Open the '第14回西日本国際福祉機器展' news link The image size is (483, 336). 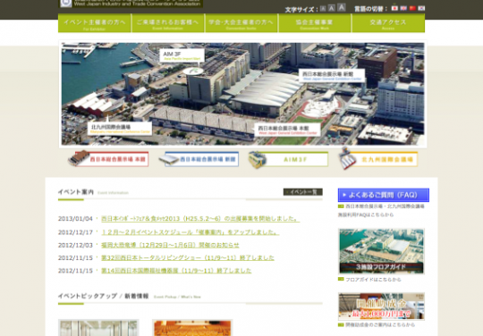[x=176, y=271]
